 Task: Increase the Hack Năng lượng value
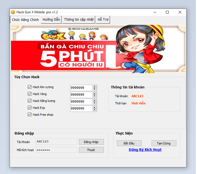point(95,100)
